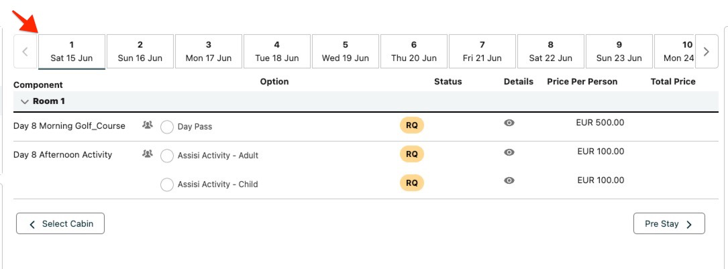Click guests icon beside Morning Golf_Course
Image resolution: width=728 pixels, height=269 pixels.
147,125
